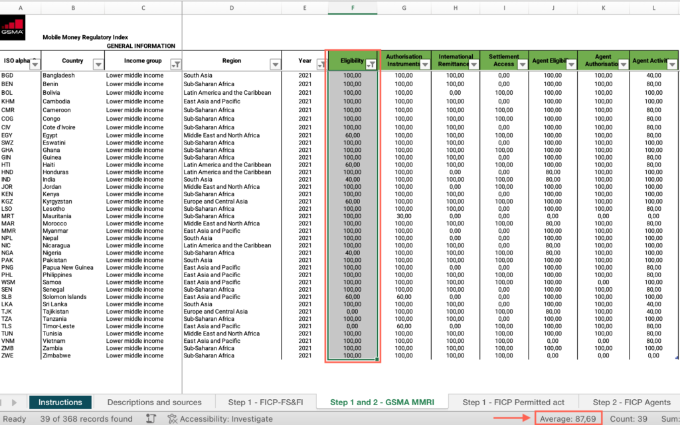Open the Agent Authorisation filter dropdown
The height and width of the screenshot is (425, 680).
pyautogui.click(x=624, y=64)
